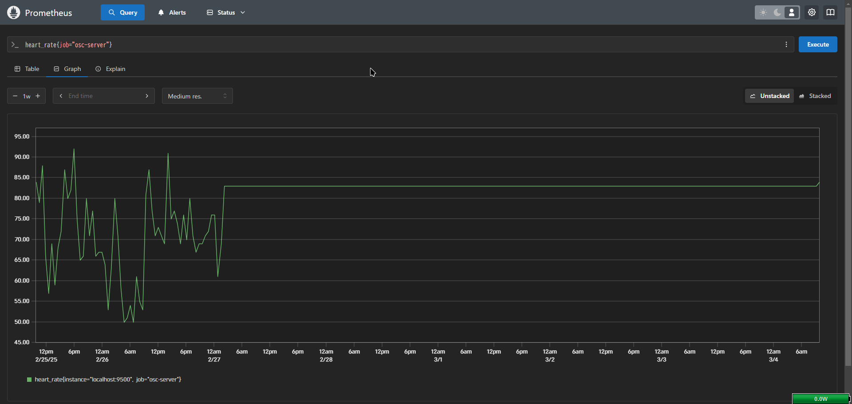This screenshot has width=852, height=404.
Task: Open settings gear icon
Action: (812, 12)
